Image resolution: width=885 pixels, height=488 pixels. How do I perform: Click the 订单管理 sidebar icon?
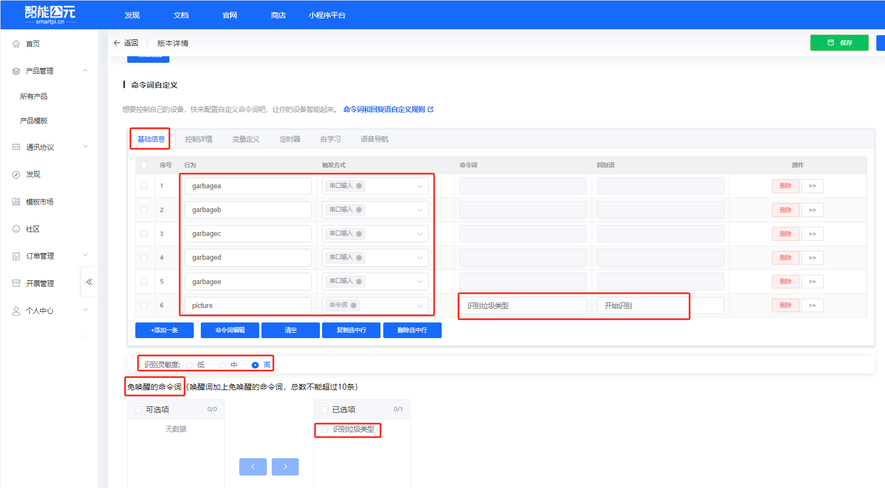[16, 256]
